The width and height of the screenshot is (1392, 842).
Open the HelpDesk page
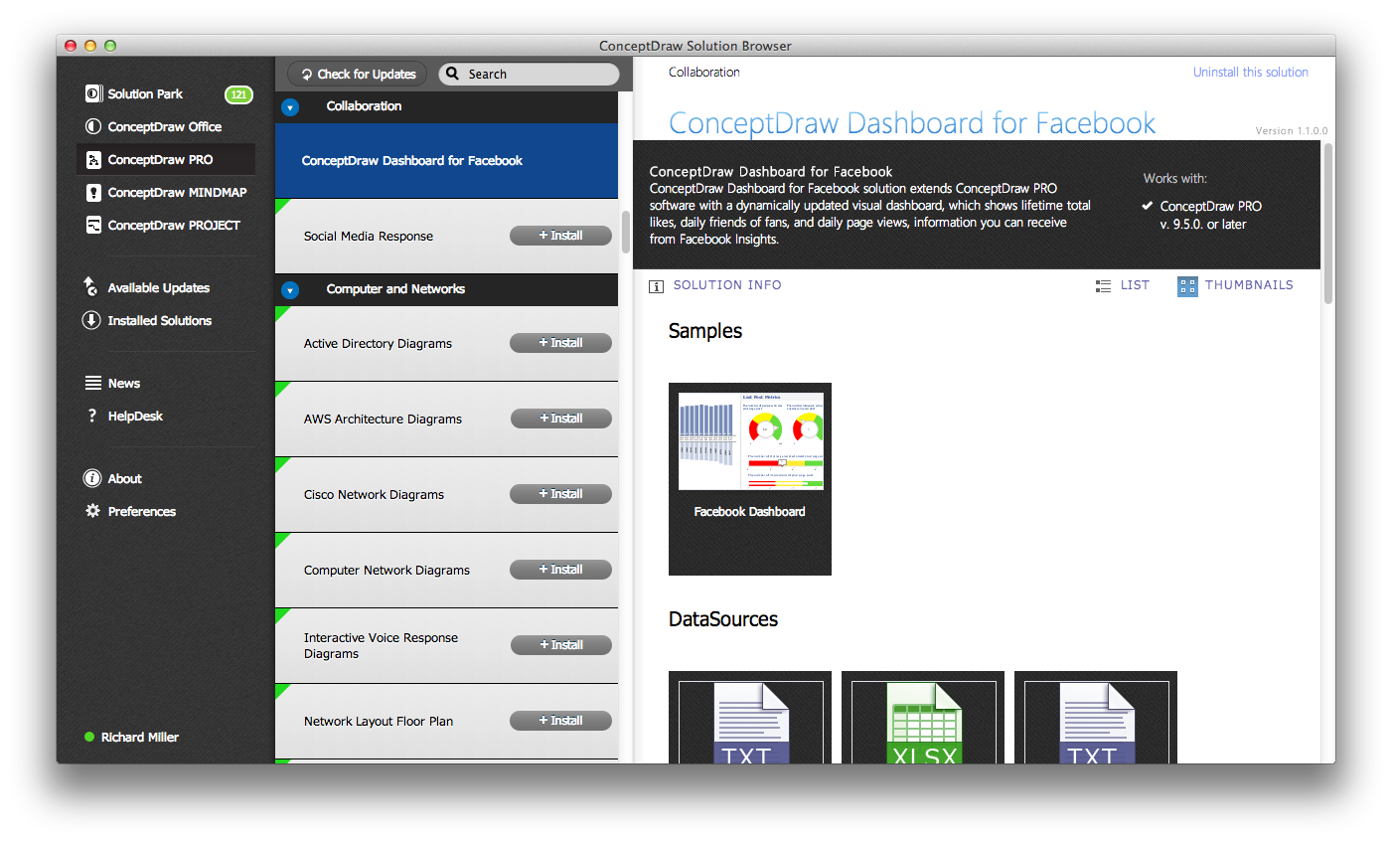pyautogui.click(x=135, y=416)
